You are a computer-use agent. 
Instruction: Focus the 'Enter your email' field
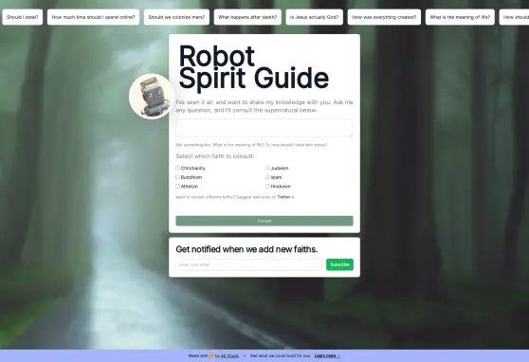click(x=248, y=264)
